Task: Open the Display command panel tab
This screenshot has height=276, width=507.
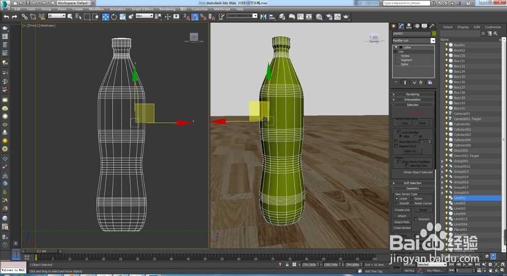Action: pyautogui.click(x=424, y=26)
